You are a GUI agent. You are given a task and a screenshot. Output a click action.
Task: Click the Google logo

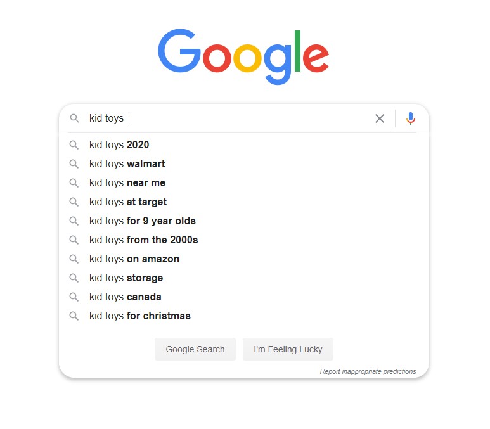[243, 56]
